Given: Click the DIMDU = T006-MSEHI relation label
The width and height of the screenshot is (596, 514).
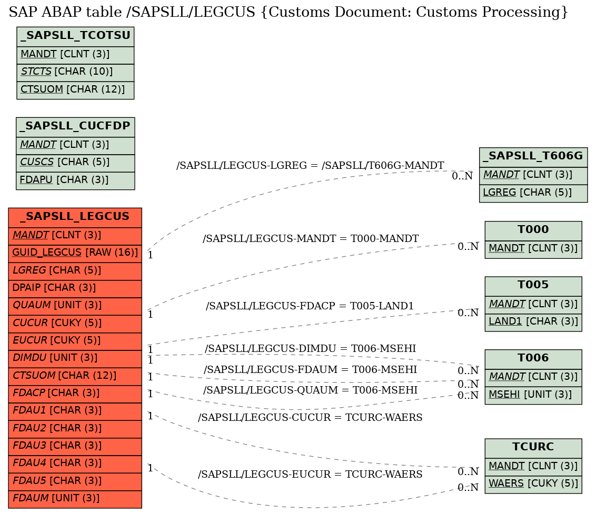Looking at the screenshot, I should (x=310, y=348).
